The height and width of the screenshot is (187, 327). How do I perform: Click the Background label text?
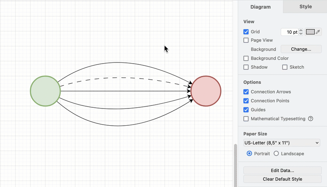click(x=263, y=49)
